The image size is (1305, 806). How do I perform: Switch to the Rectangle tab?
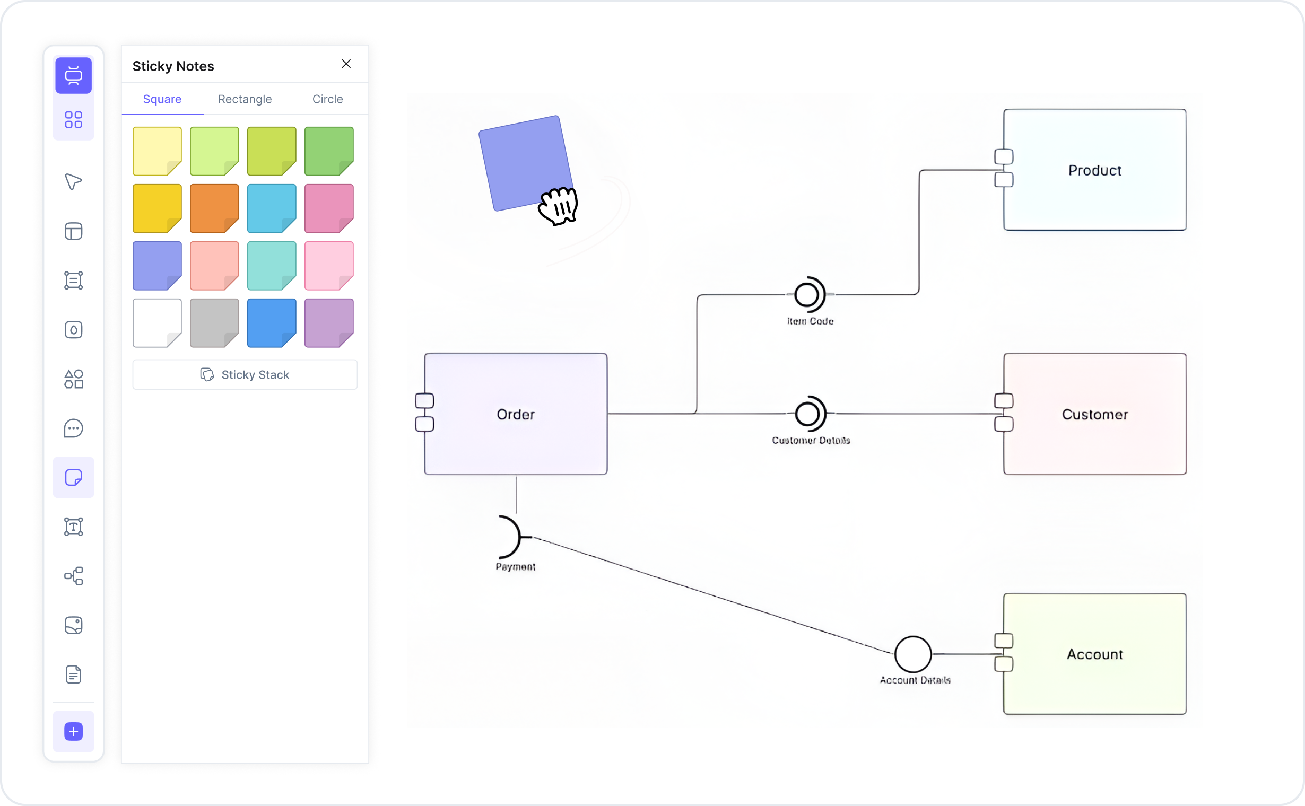coord(245,99)
